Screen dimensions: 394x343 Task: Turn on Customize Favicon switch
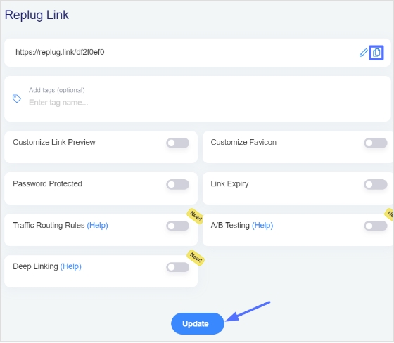376,143
